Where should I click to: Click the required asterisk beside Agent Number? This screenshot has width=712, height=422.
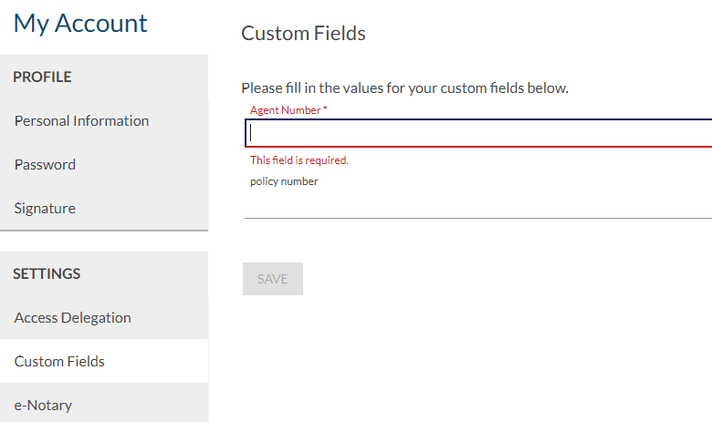tap(325, 108)
